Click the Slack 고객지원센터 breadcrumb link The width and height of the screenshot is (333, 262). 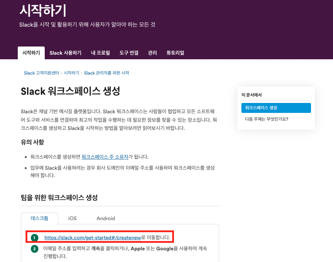[42, 73]
